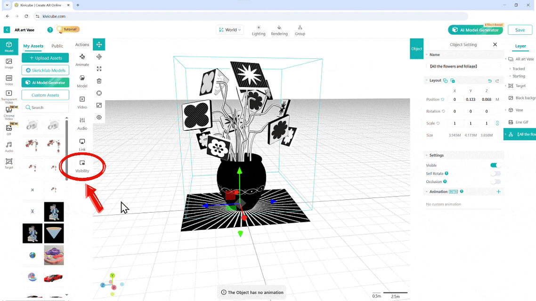Click the Animate action icon
Viewport: 536px width, 301px height.
coord(82,59)
